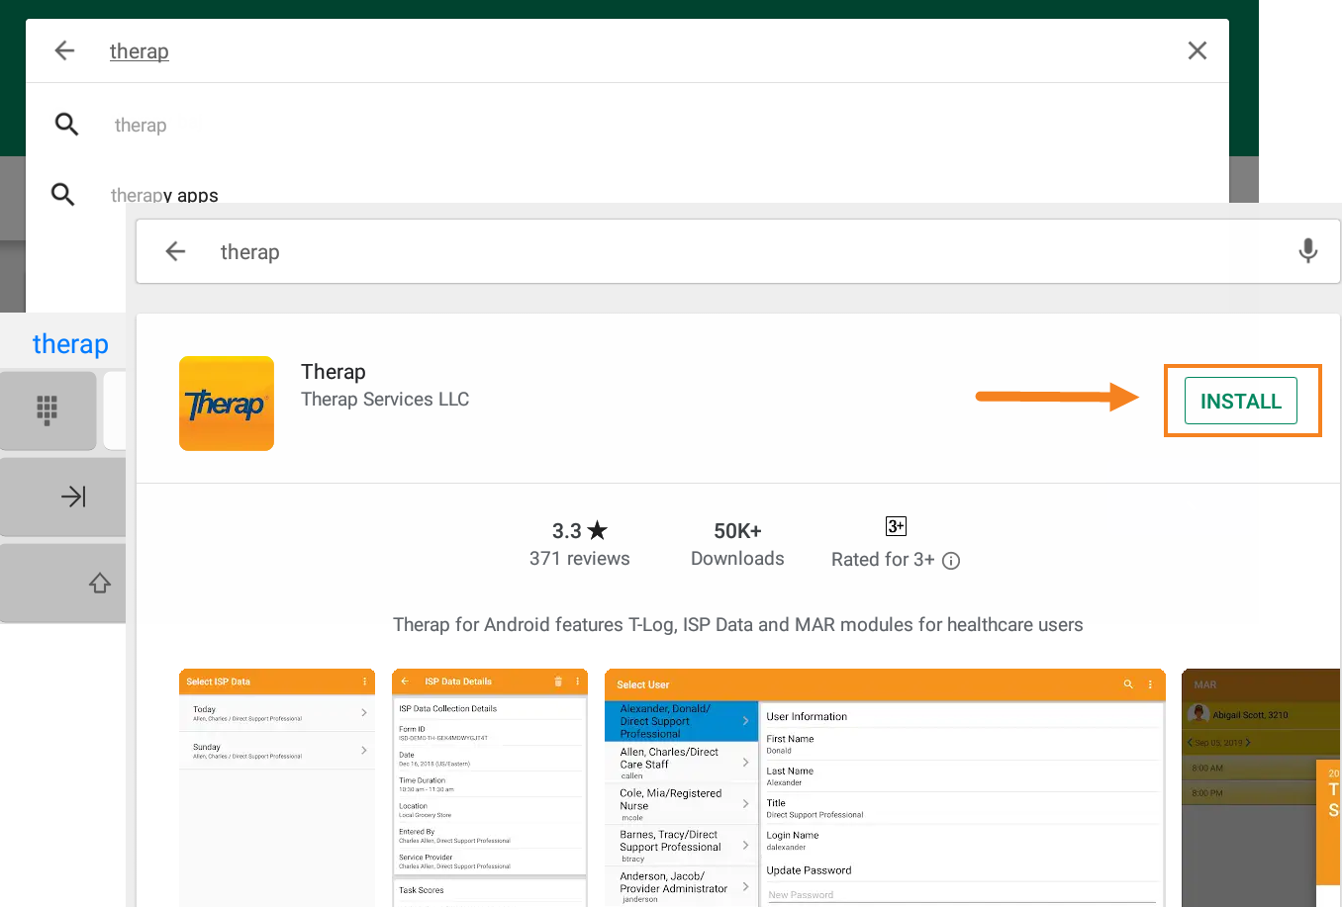The height and width of the screenshot is (908, 1342).
Task: Open the Therap app icon
Action: click(x=227, y=404)
